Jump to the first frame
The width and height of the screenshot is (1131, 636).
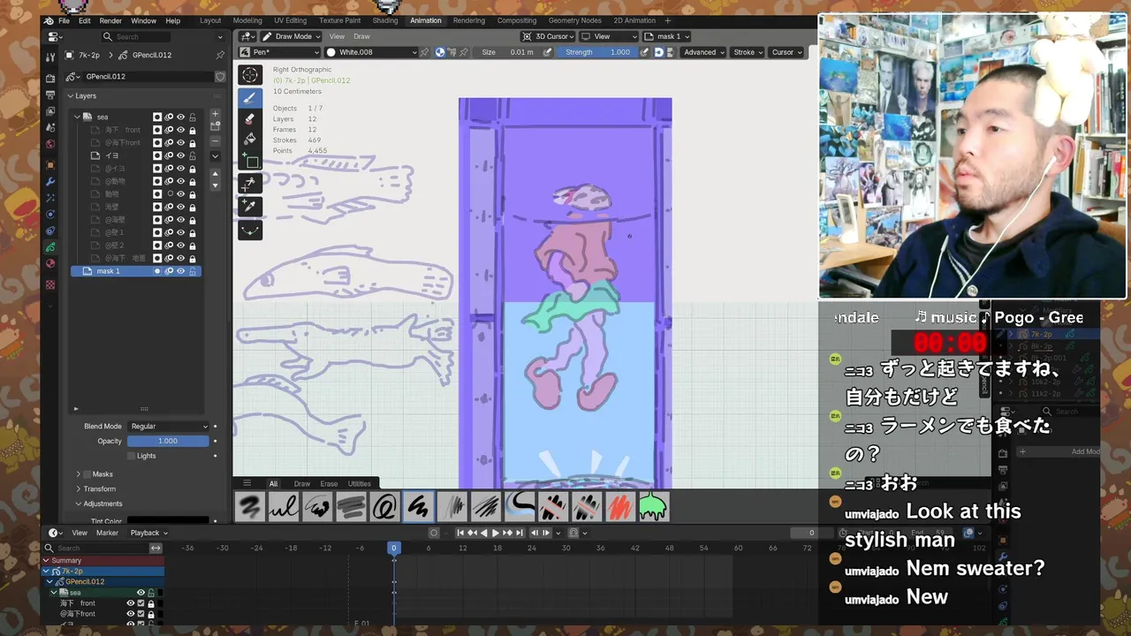[460, 533]
